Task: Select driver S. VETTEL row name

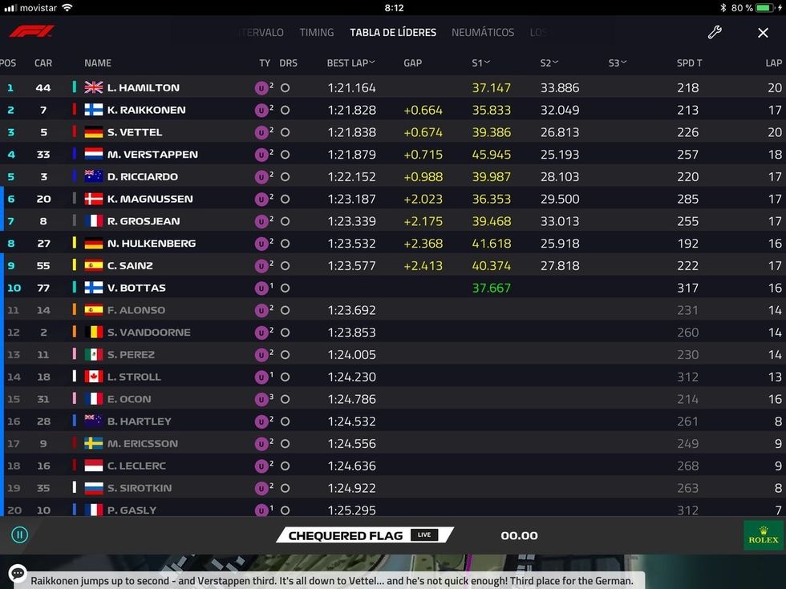Action: [134, 132]
